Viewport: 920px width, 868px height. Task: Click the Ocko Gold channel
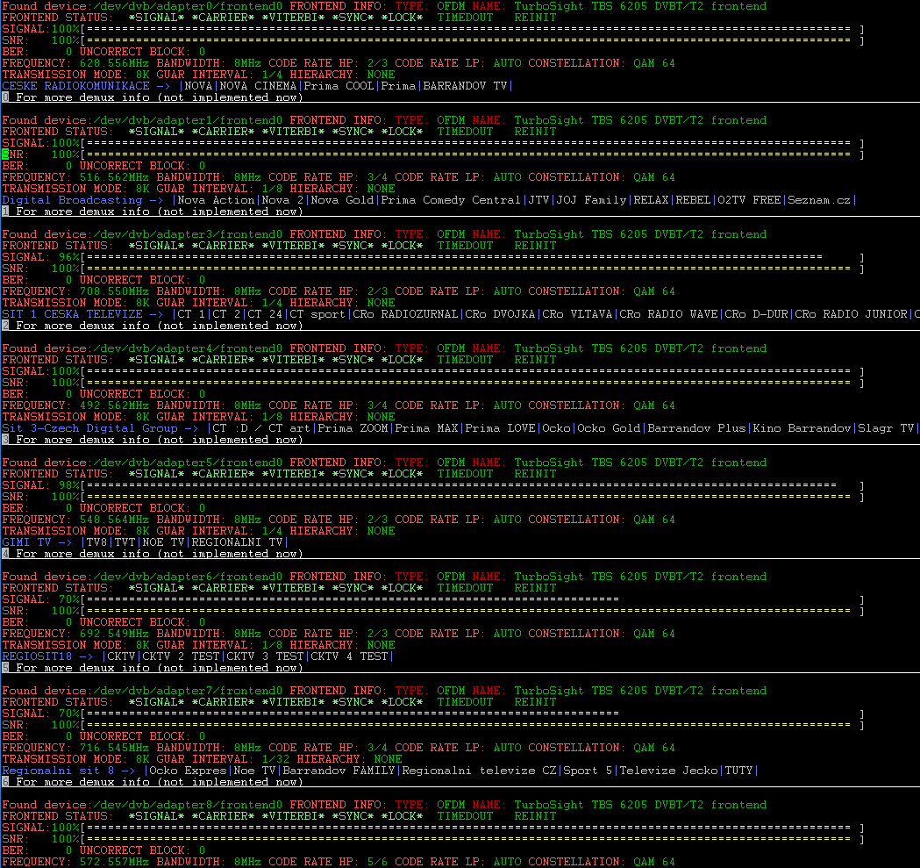pyautogui.click(x=609, y=428)
